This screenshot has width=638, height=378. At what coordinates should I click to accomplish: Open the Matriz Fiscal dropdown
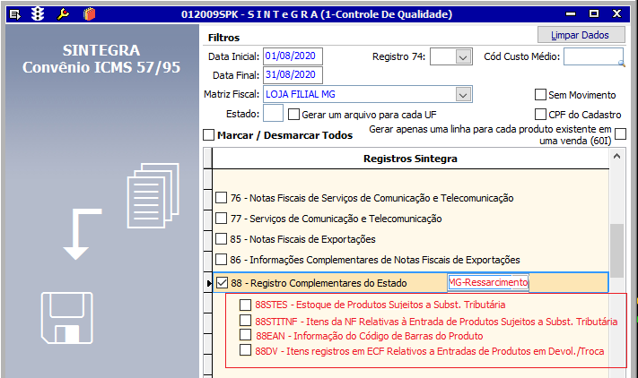click(x=463, y=95)
